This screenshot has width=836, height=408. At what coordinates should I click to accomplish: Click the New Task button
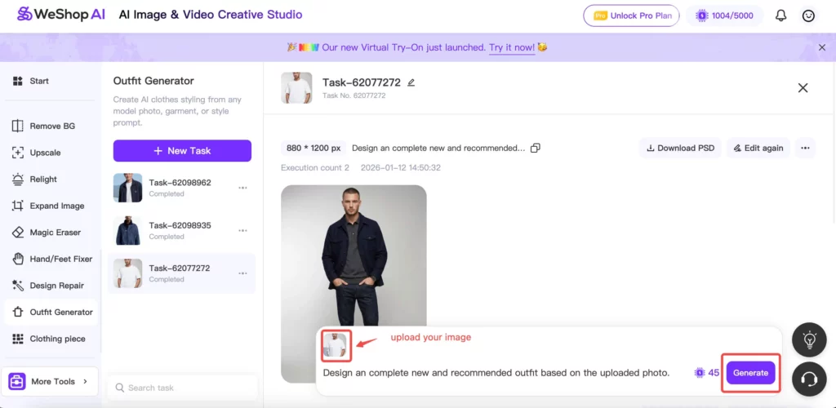(x=182, y=151)
